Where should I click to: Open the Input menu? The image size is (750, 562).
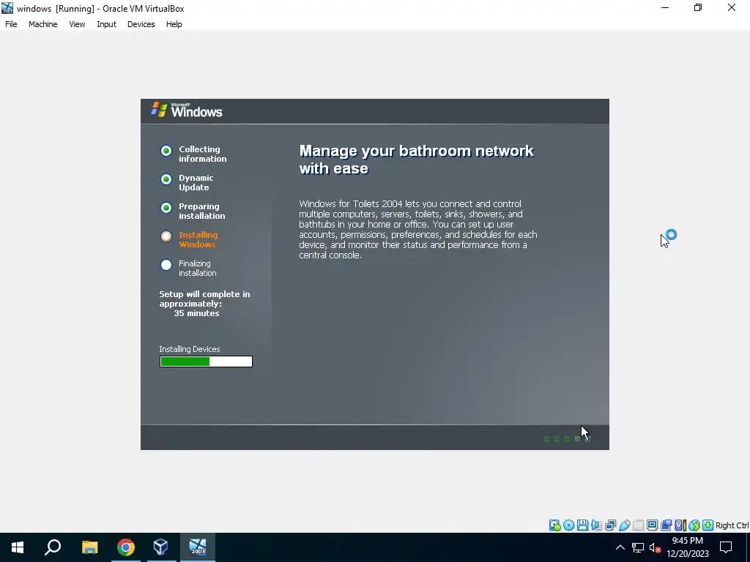pyautogui.click(x=106, y=24)
